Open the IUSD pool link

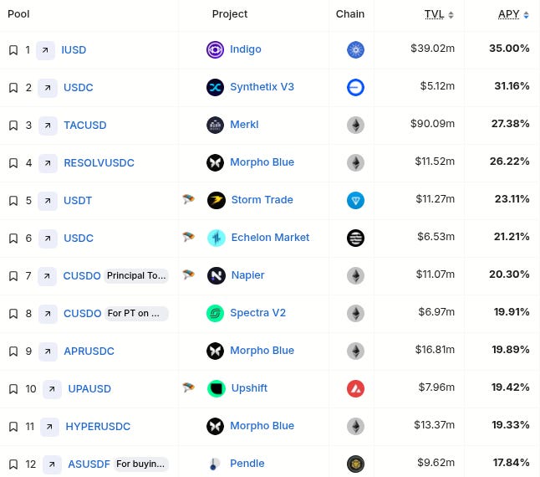pyautogui.click(x=74, y=50)
